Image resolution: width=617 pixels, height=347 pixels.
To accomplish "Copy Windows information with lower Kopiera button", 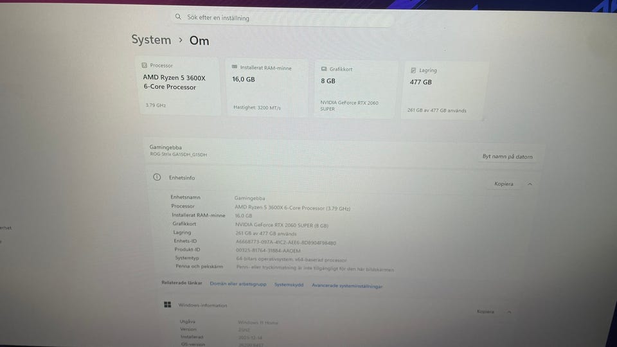I will coord(485,312).
